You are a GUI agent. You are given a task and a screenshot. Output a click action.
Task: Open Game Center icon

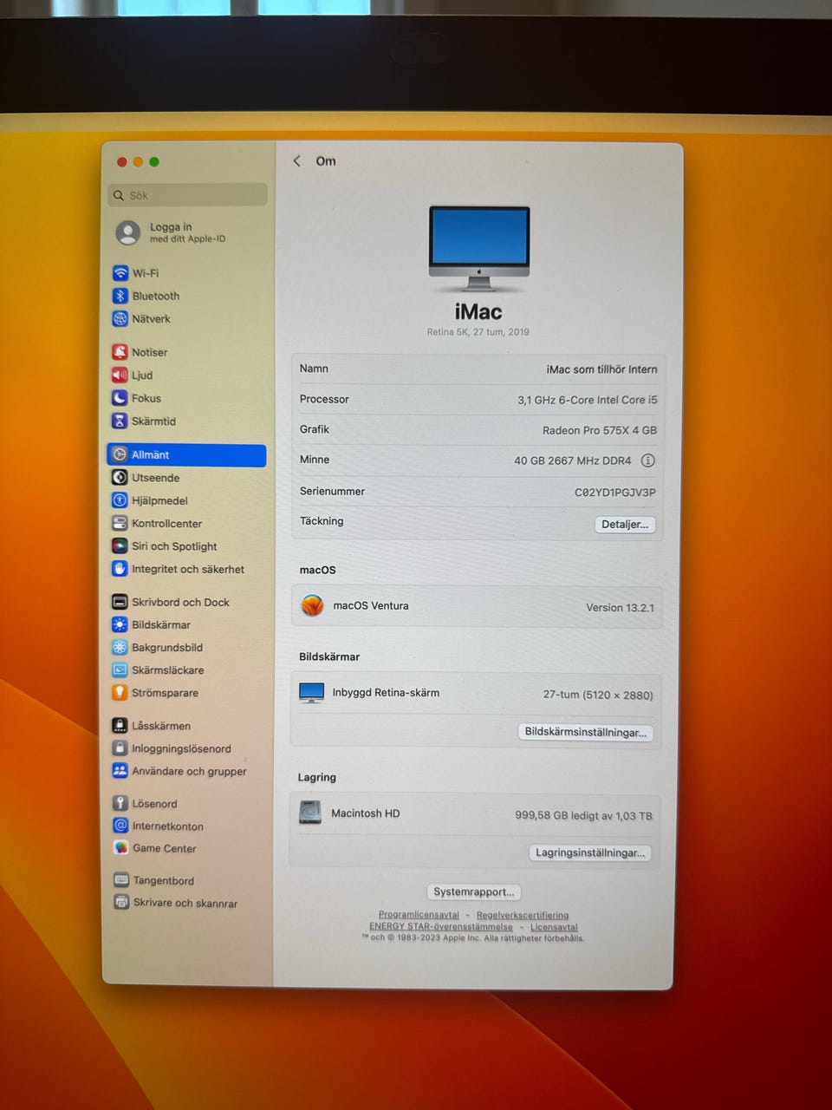tap(120, 848)
